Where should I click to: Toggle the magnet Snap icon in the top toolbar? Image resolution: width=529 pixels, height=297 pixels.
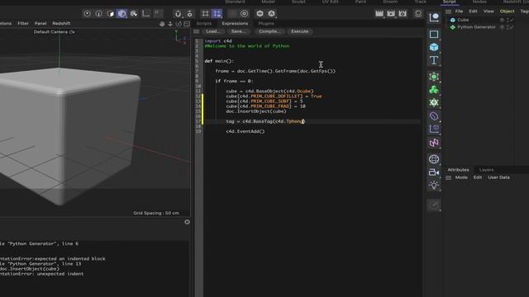coord(178,13)
